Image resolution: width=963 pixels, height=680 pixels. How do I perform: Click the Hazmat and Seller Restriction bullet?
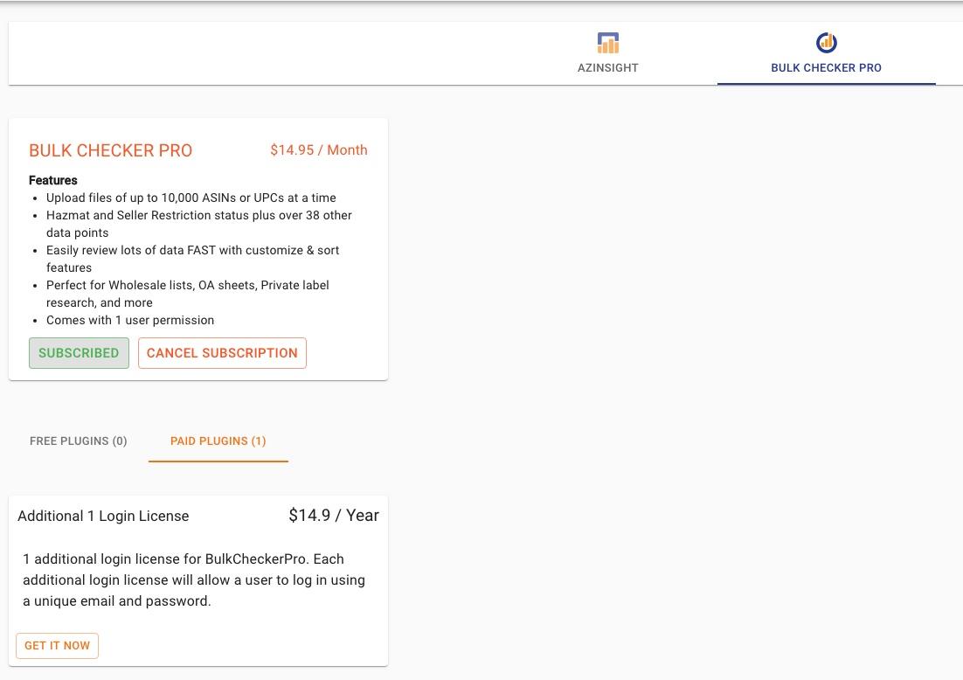[199, 224]
